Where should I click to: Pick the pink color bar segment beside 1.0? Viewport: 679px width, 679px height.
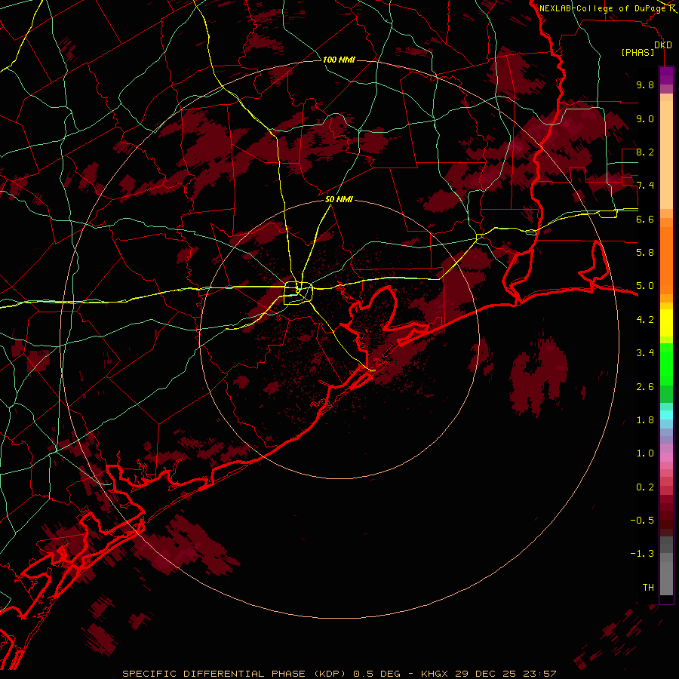666,457
